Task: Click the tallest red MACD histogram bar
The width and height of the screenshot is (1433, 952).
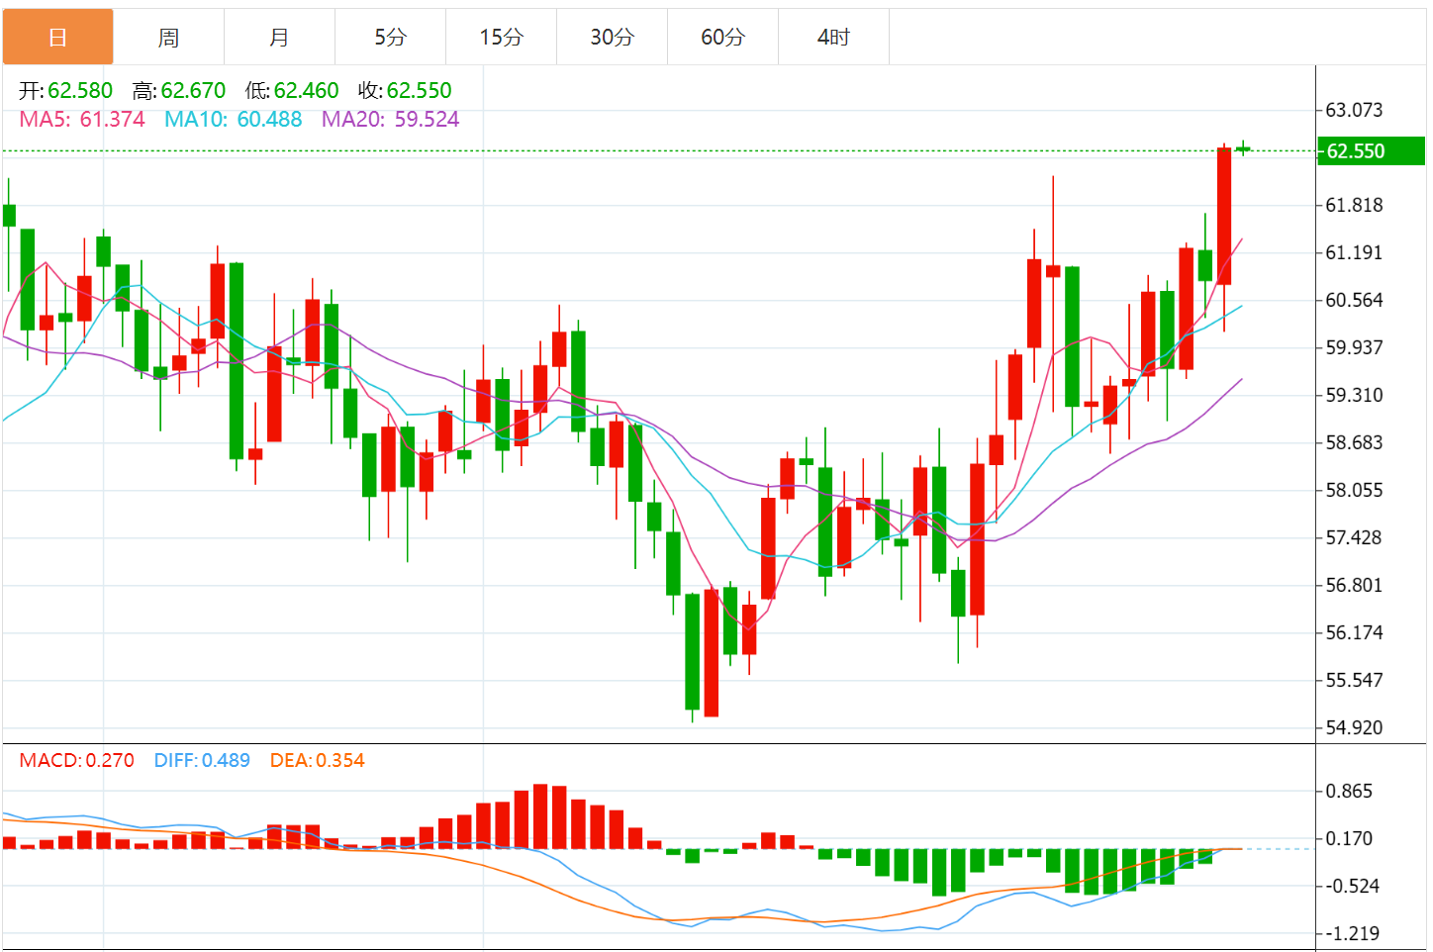Action: 540,816
